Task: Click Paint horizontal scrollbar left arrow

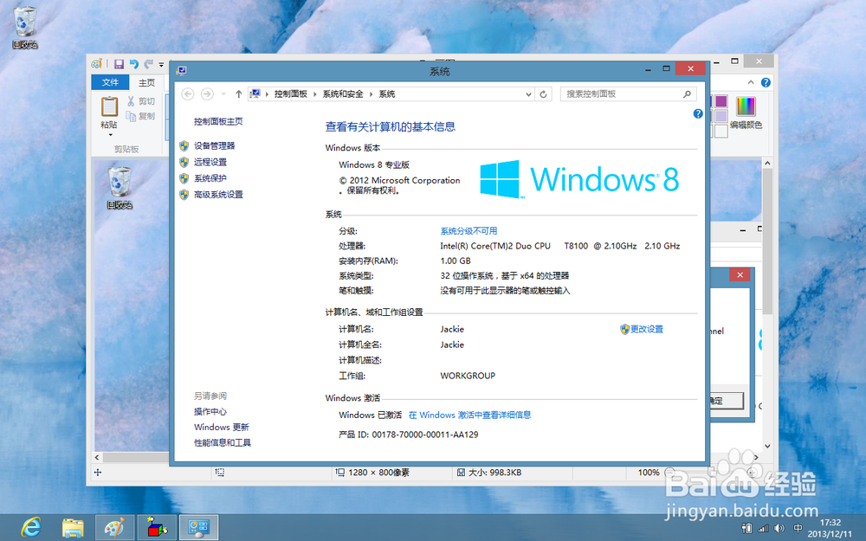Action: coord(97,458)
